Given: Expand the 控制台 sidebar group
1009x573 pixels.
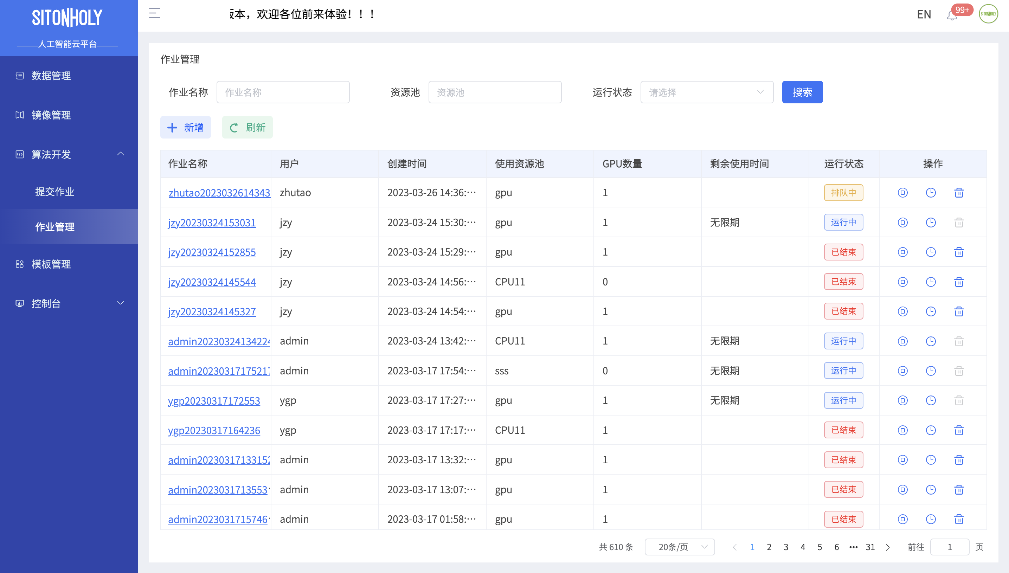Looking at the screenshot, I should [x=69, y=303].
